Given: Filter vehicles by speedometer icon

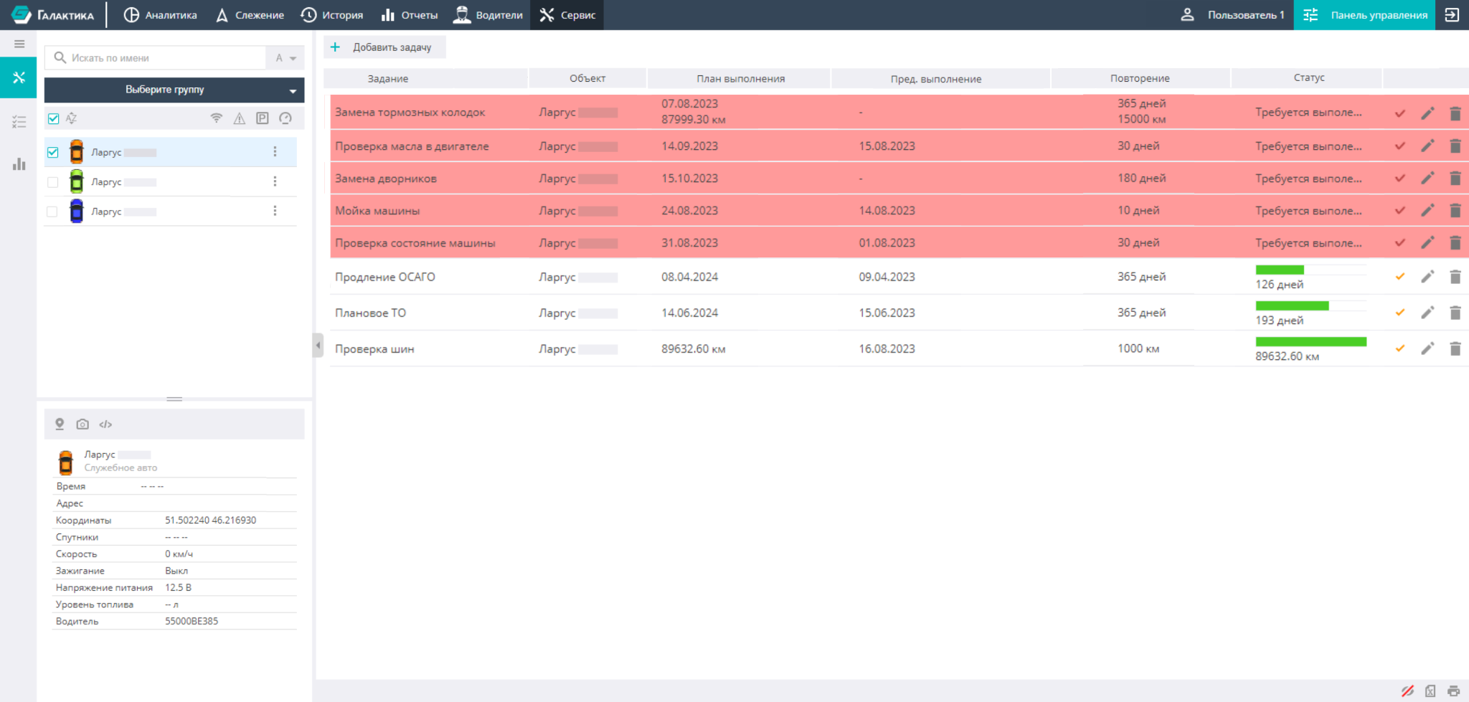Looking at the screenshot, I should 285,118.
